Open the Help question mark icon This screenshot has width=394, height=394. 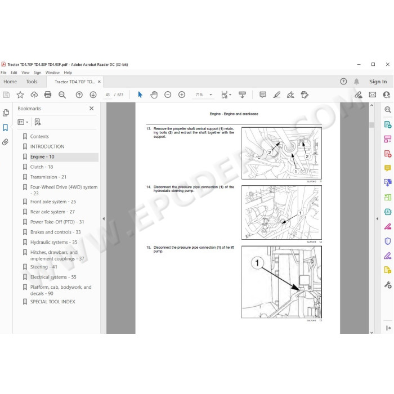click(x=343, y=82)
